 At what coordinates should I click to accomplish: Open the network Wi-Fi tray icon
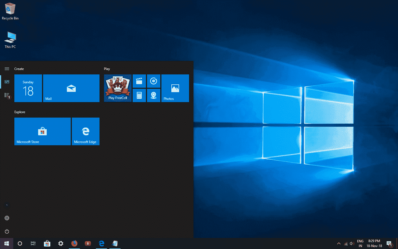tap(346, 244)
